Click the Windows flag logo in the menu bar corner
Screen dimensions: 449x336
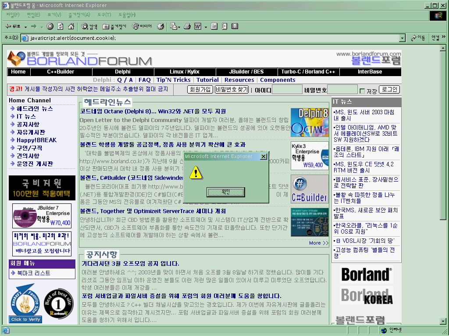coord(438,15)
